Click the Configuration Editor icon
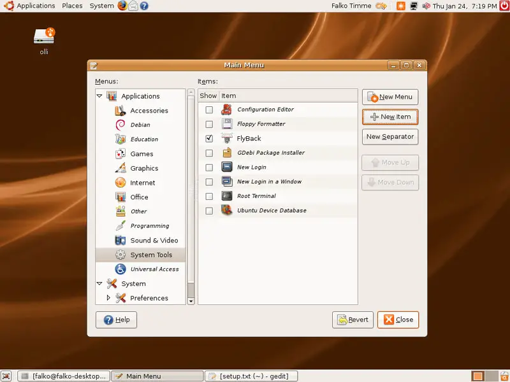 coord(226,110)
